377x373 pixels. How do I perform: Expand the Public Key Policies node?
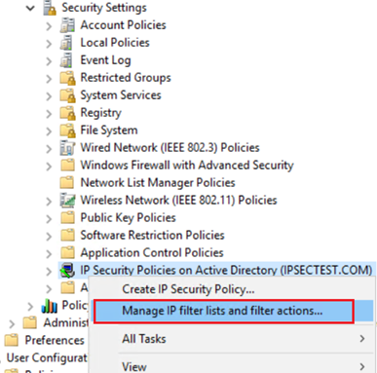click(49, 219)
